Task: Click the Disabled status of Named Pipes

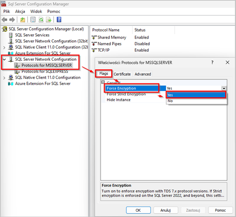Action: (x=142, y=44)
